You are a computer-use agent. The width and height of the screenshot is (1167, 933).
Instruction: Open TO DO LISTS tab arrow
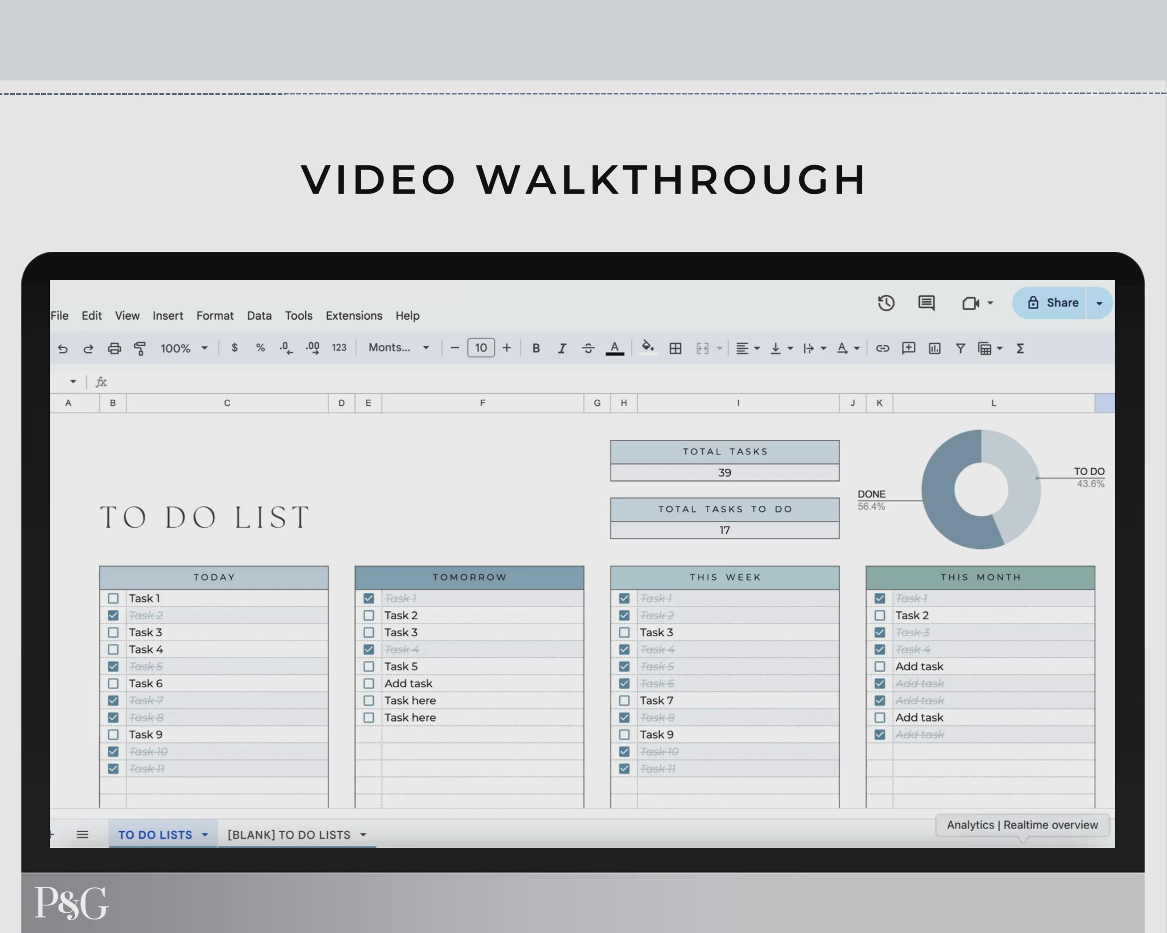(x=205, y=835)
